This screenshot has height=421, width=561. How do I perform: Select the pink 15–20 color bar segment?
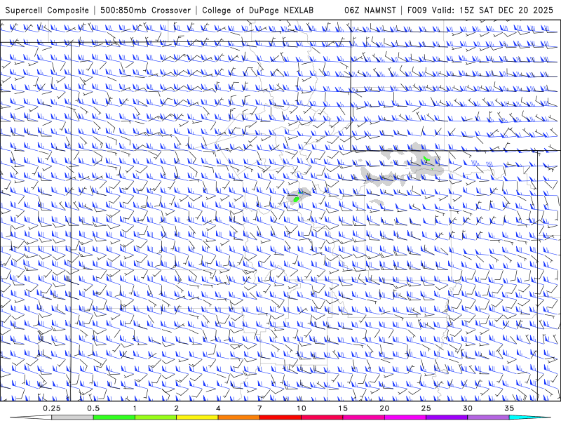363,417
